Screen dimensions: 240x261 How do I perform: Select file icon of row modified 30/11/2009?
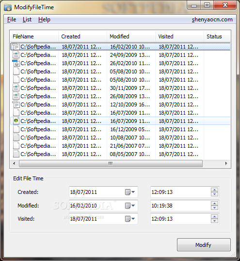click(16, 88)
